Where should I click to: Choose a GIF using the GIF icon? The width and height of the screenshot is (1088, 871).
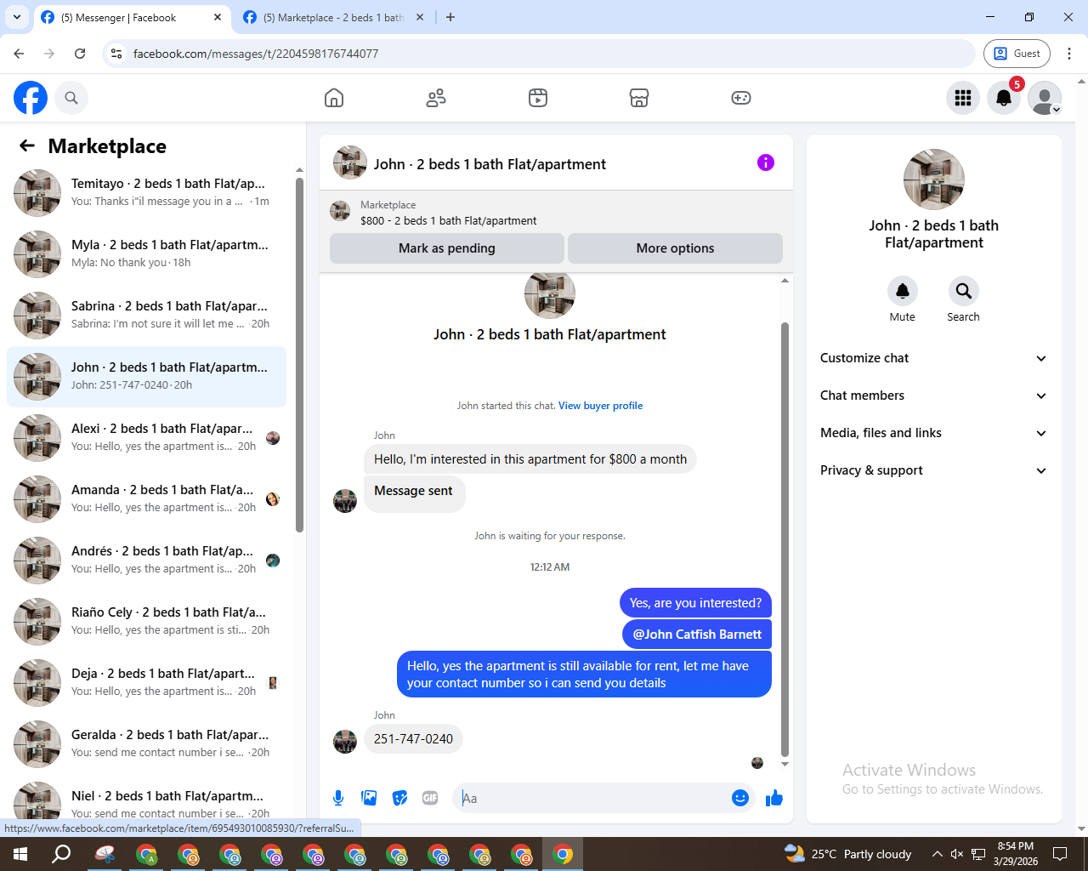[430, 798]
